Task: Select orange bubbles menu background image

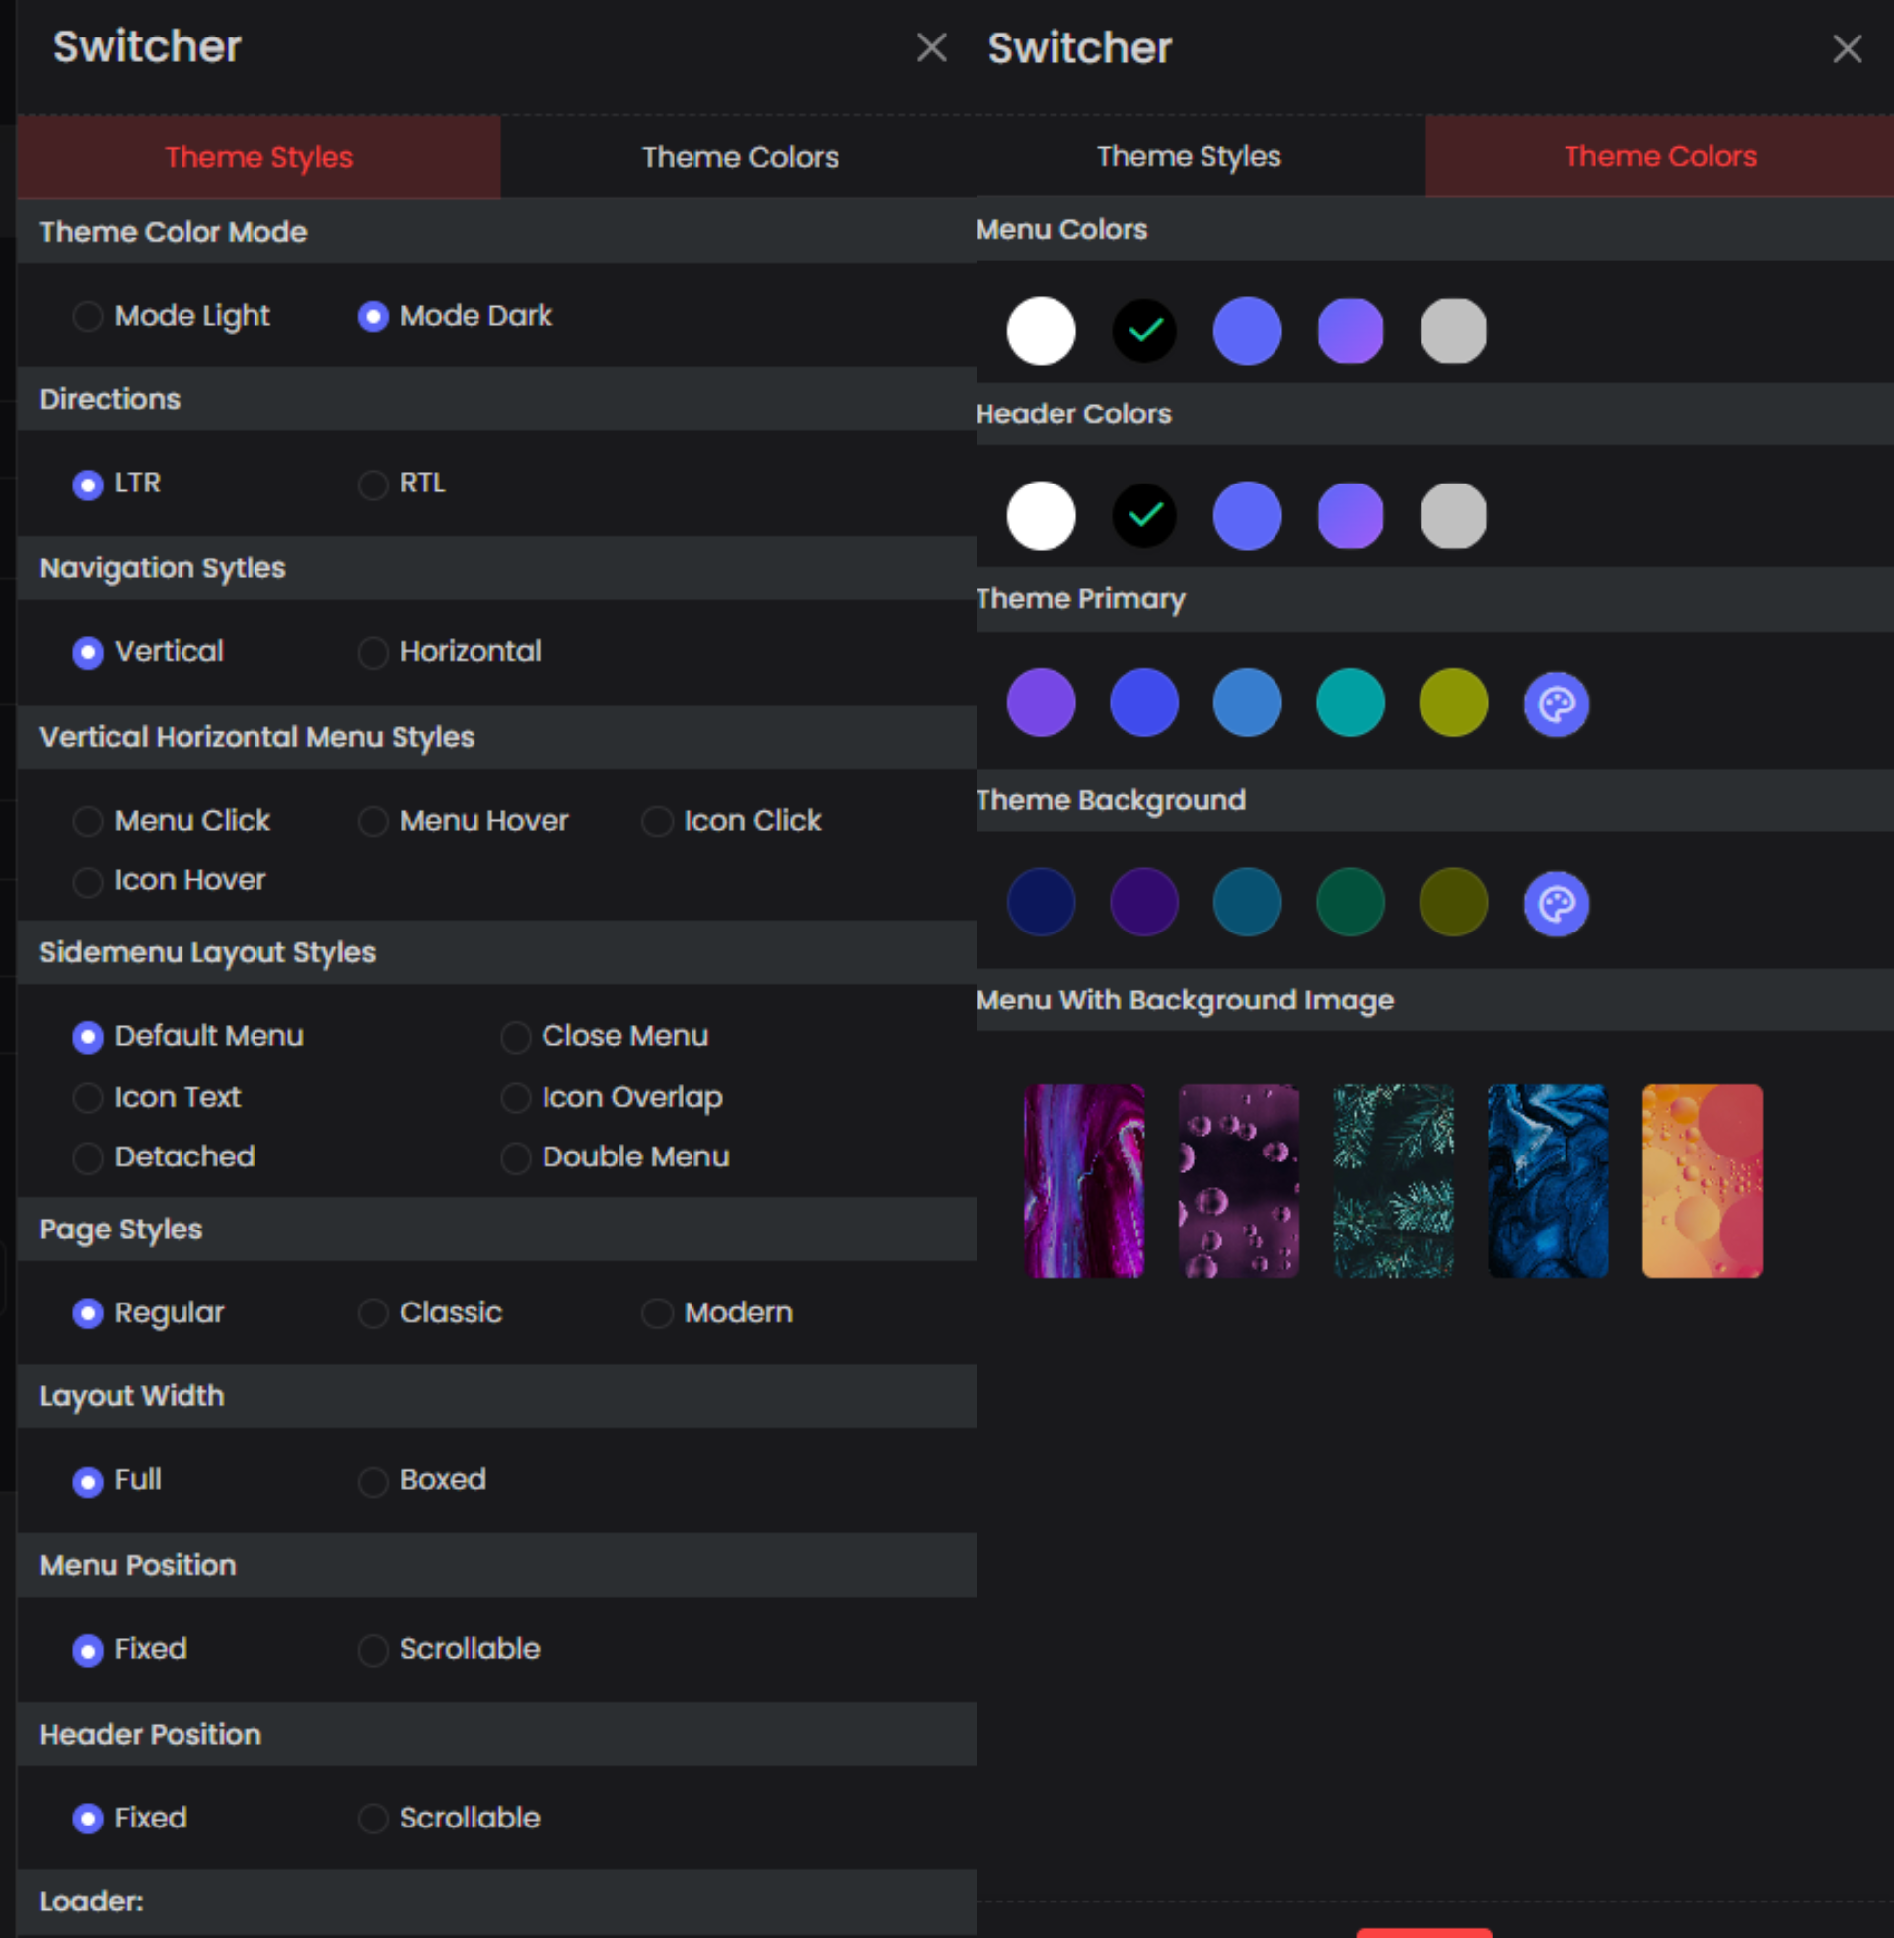Action: (1701, 1180)
